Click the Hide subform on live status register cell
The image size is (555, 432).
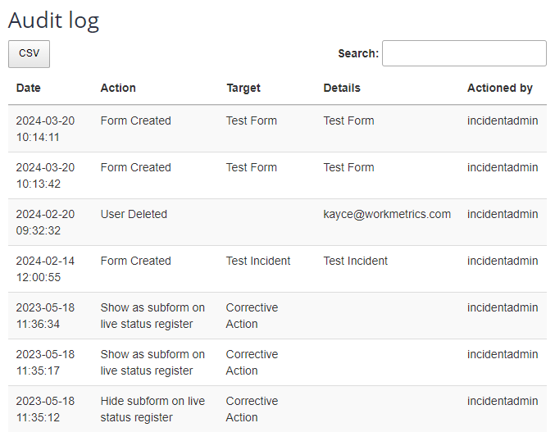(152, 409)
